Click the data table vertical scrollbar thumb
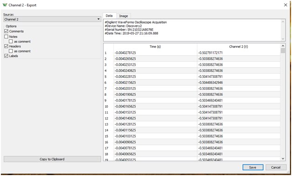Viewport: 292px width, 176px height. tap(283, 50)
